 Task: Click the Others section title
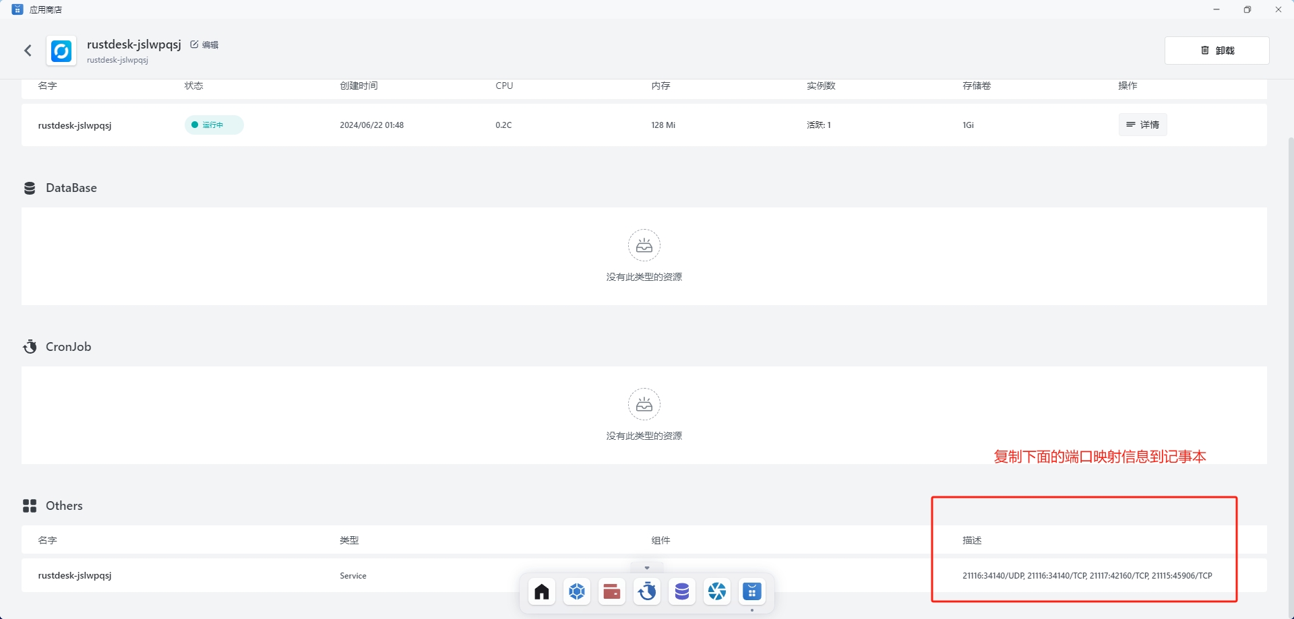point(64,506)
